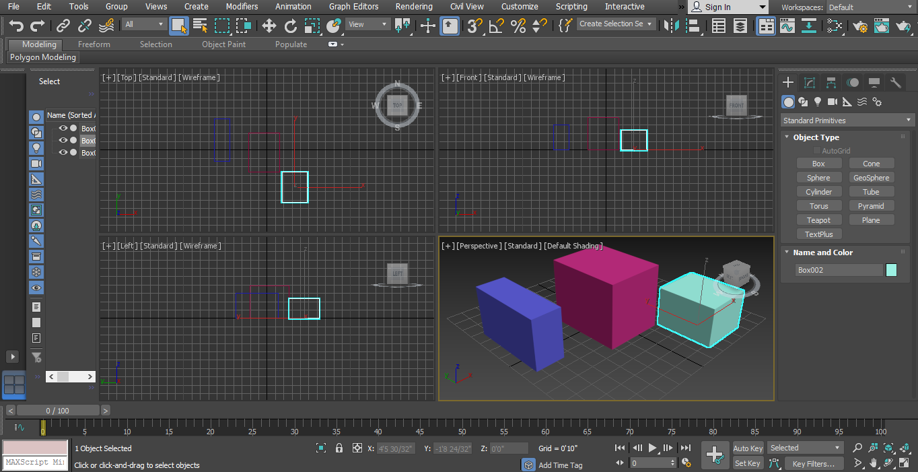Select the Cameras category icon in Create panel

pyautogui.click(x=833, y=102)
